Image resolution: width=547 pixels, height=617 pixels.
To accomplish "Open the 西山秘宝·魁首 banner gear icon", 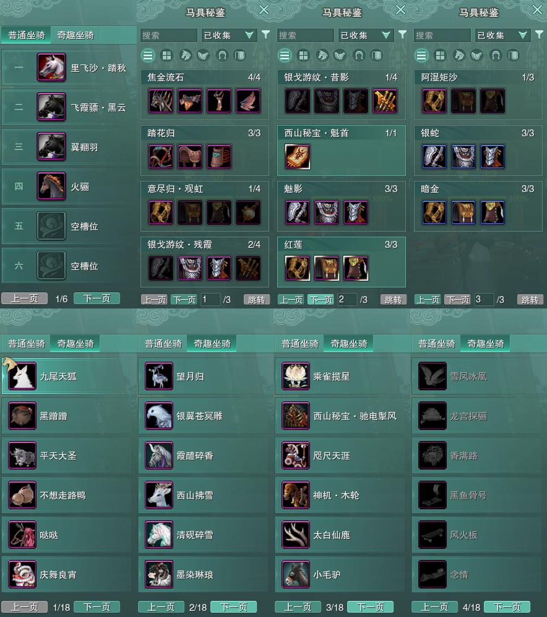I will click(x=298, y=157).
